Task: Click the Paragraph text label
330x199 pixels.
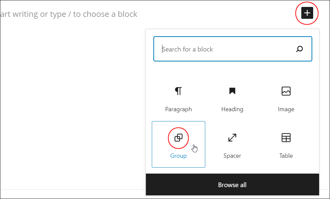Action: (179, 109)
